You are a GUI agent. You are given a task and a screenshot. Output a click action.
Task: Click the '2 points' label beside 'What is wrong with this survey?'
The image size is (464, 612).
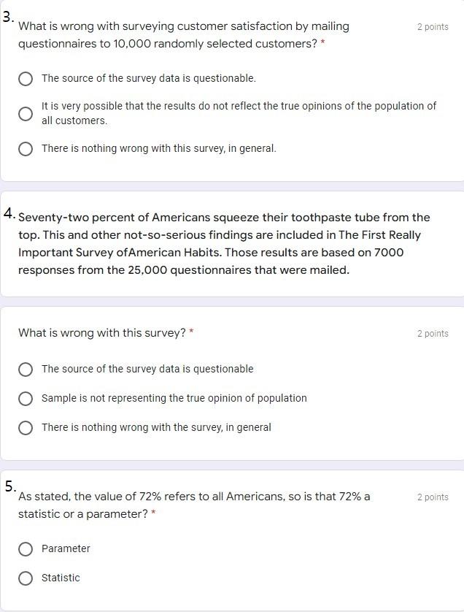433,334
